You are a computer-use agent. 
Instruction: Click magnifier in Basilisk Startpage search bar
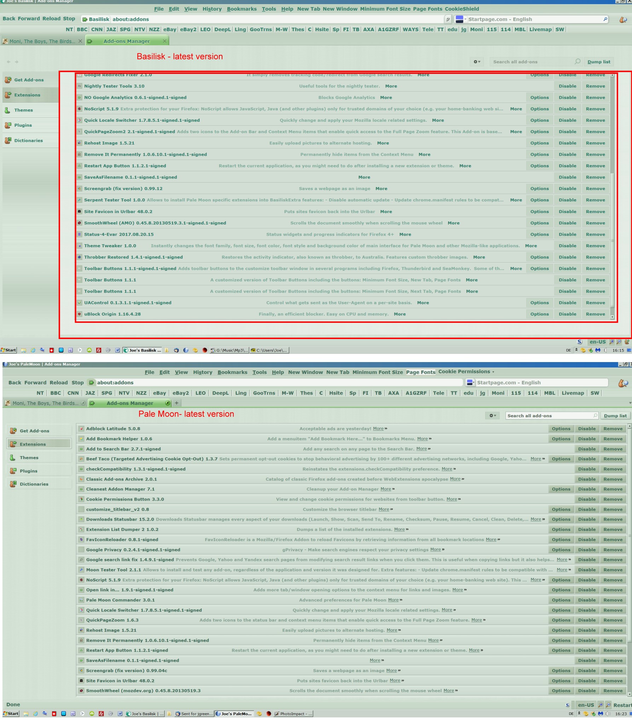[x=605, y=19]
